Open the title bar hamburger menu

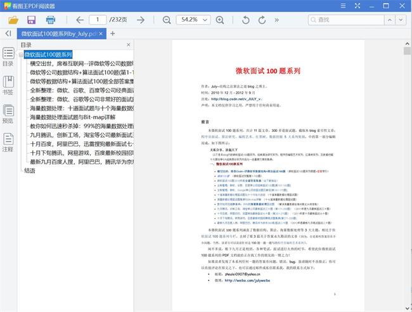(x=343, y=6)
